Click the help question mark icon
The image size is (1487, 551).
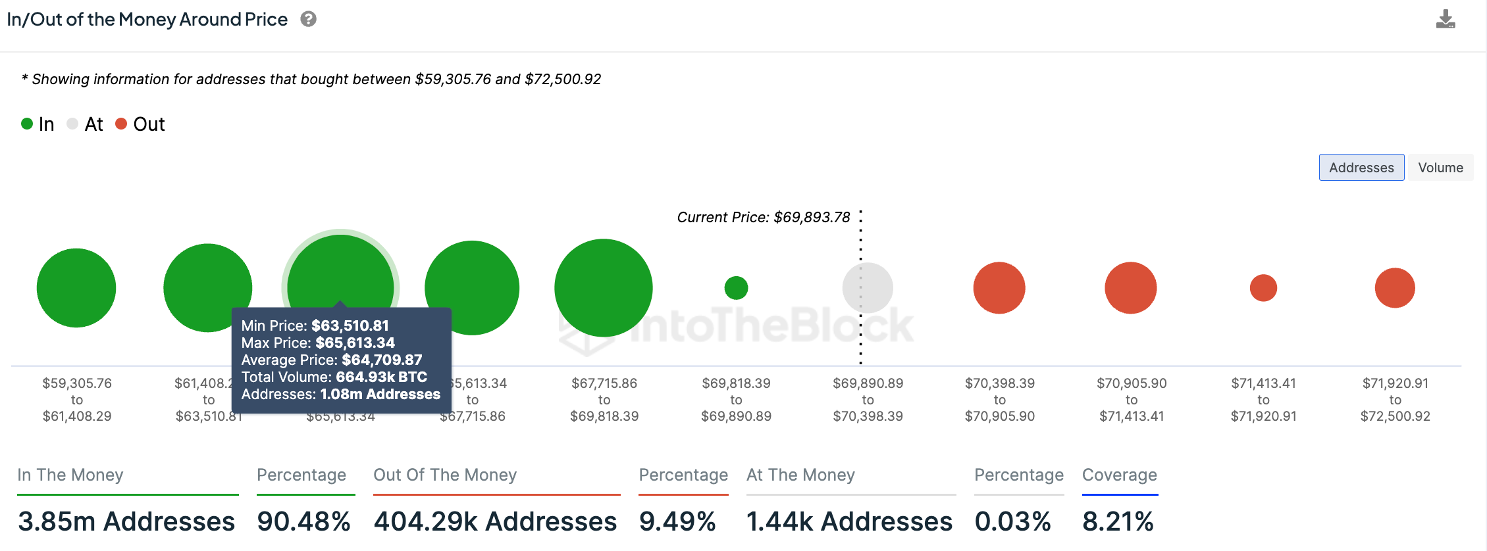click(308, 19)
